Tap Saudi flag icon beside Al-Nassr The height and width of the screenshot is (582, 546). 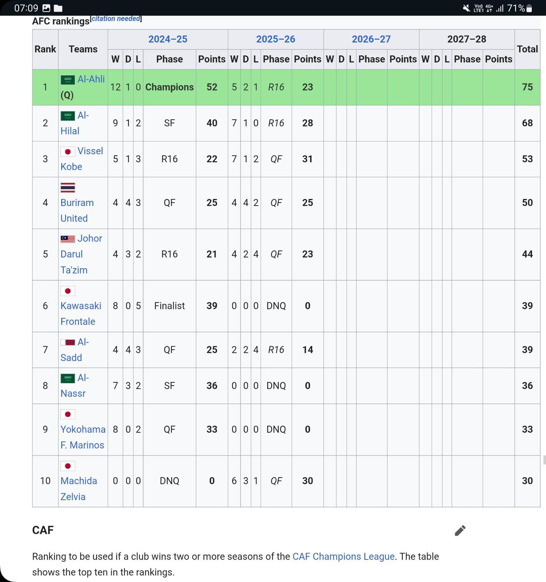coord(68,378)
